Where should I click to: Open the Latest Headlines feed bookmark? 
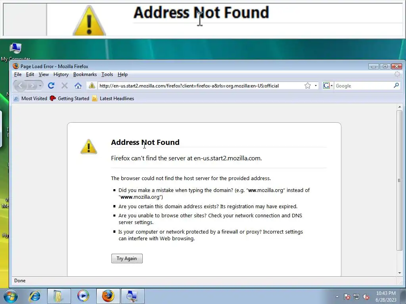pos(113,99)
